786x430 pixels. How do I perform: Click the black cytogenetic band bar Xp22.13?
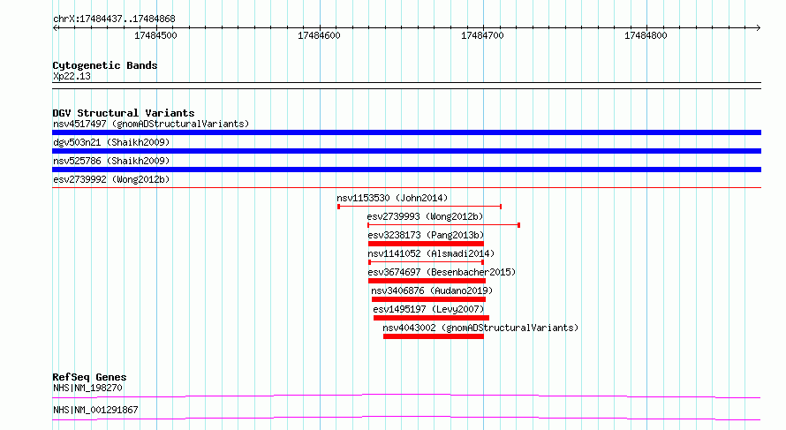point(406,86)
